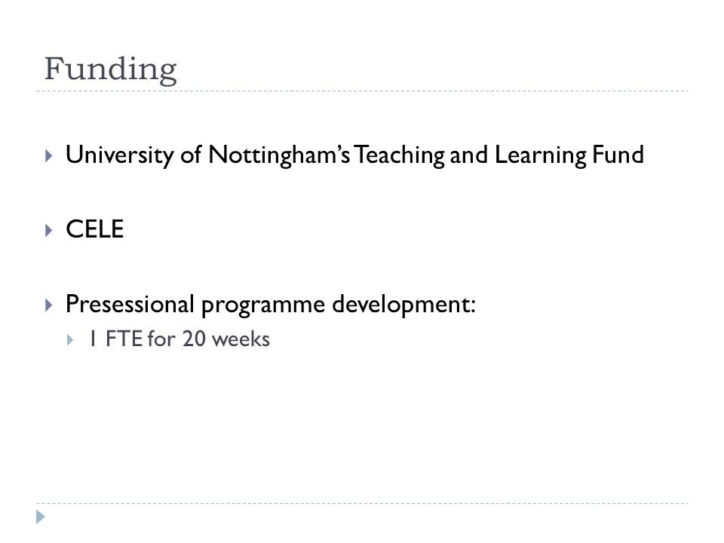This screenshot has width=724, height=543.
Task: Click the word 'of' in first bullet
Action: click(191, 154)
